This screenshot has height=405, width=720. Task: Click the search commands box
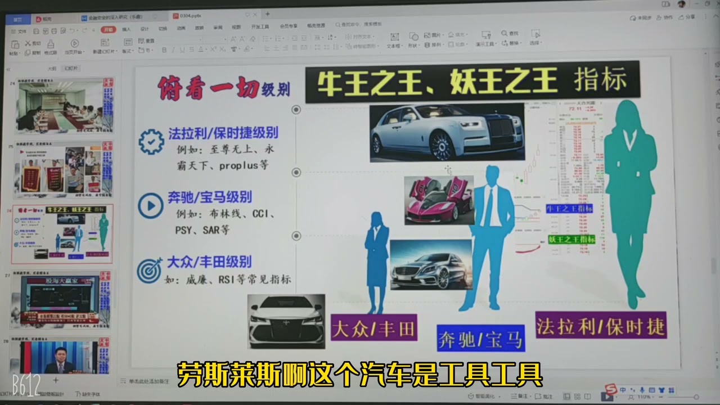click(x=359, y=25)
